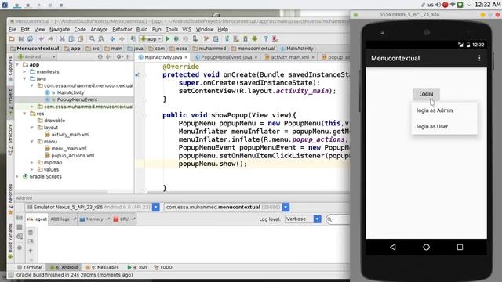502x282 pixels.
Task: Click the Redo arrow icon
Action: pos(50,39)
